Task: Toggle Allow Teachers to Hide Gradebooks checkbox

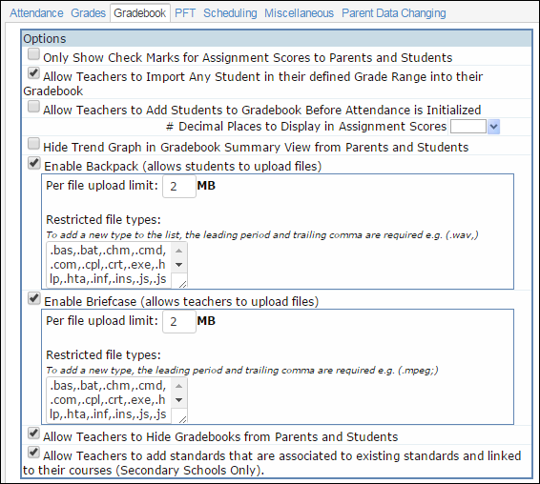Action: pyautogui.click(x=33, y=434)
